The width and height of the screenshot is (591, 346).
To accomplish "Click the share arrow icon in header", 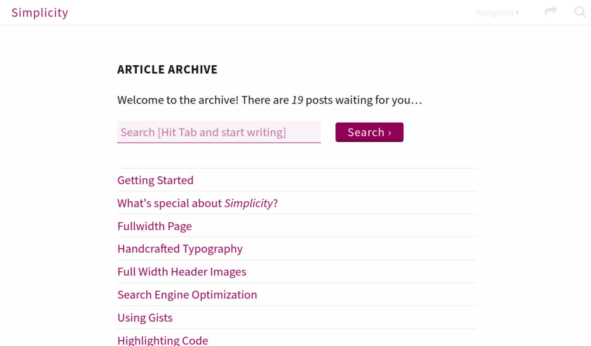I will point(550,11).
